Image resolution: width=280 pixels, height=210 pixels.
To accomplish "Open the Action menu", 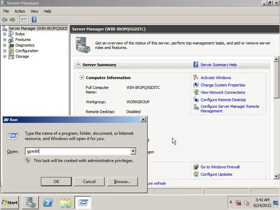I will 20,11.
